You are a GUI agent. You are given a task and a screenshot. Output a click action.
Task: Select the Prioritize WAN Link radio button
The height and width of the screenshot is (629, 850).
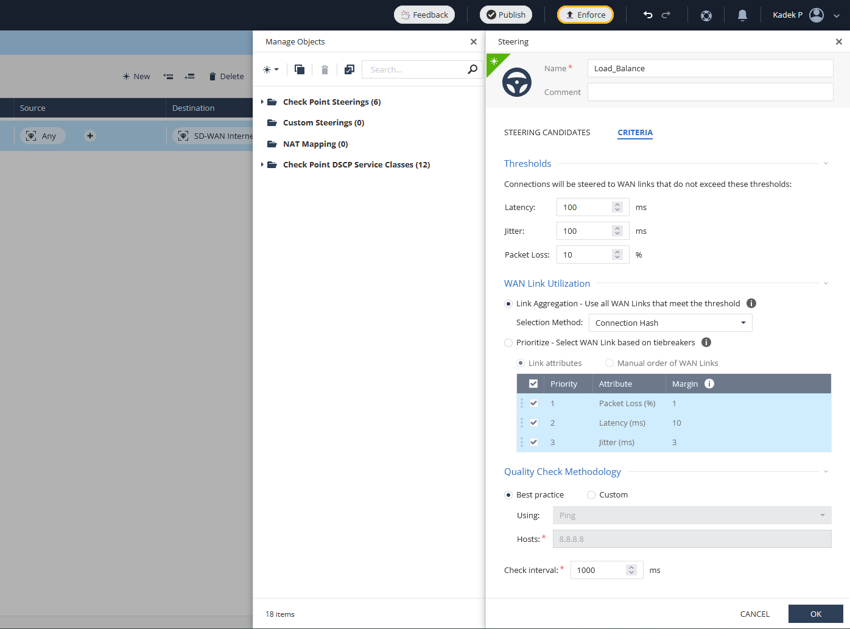508,343
